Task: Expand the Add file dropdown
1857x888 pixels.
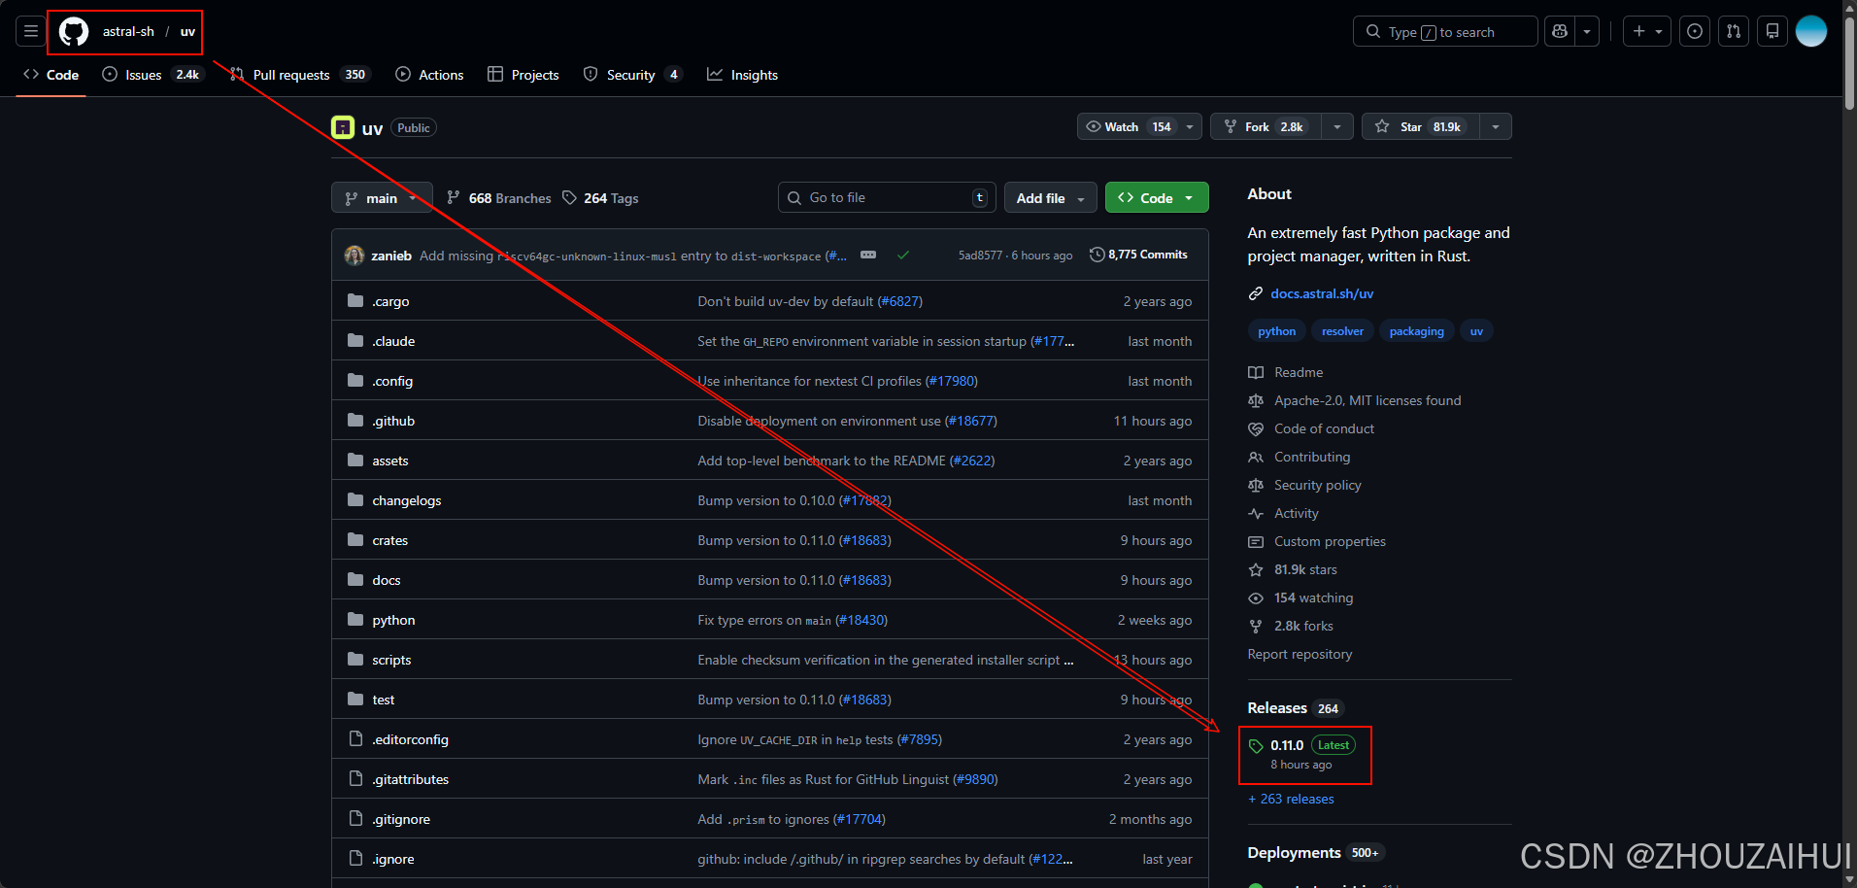Action: click(1051, 197)
